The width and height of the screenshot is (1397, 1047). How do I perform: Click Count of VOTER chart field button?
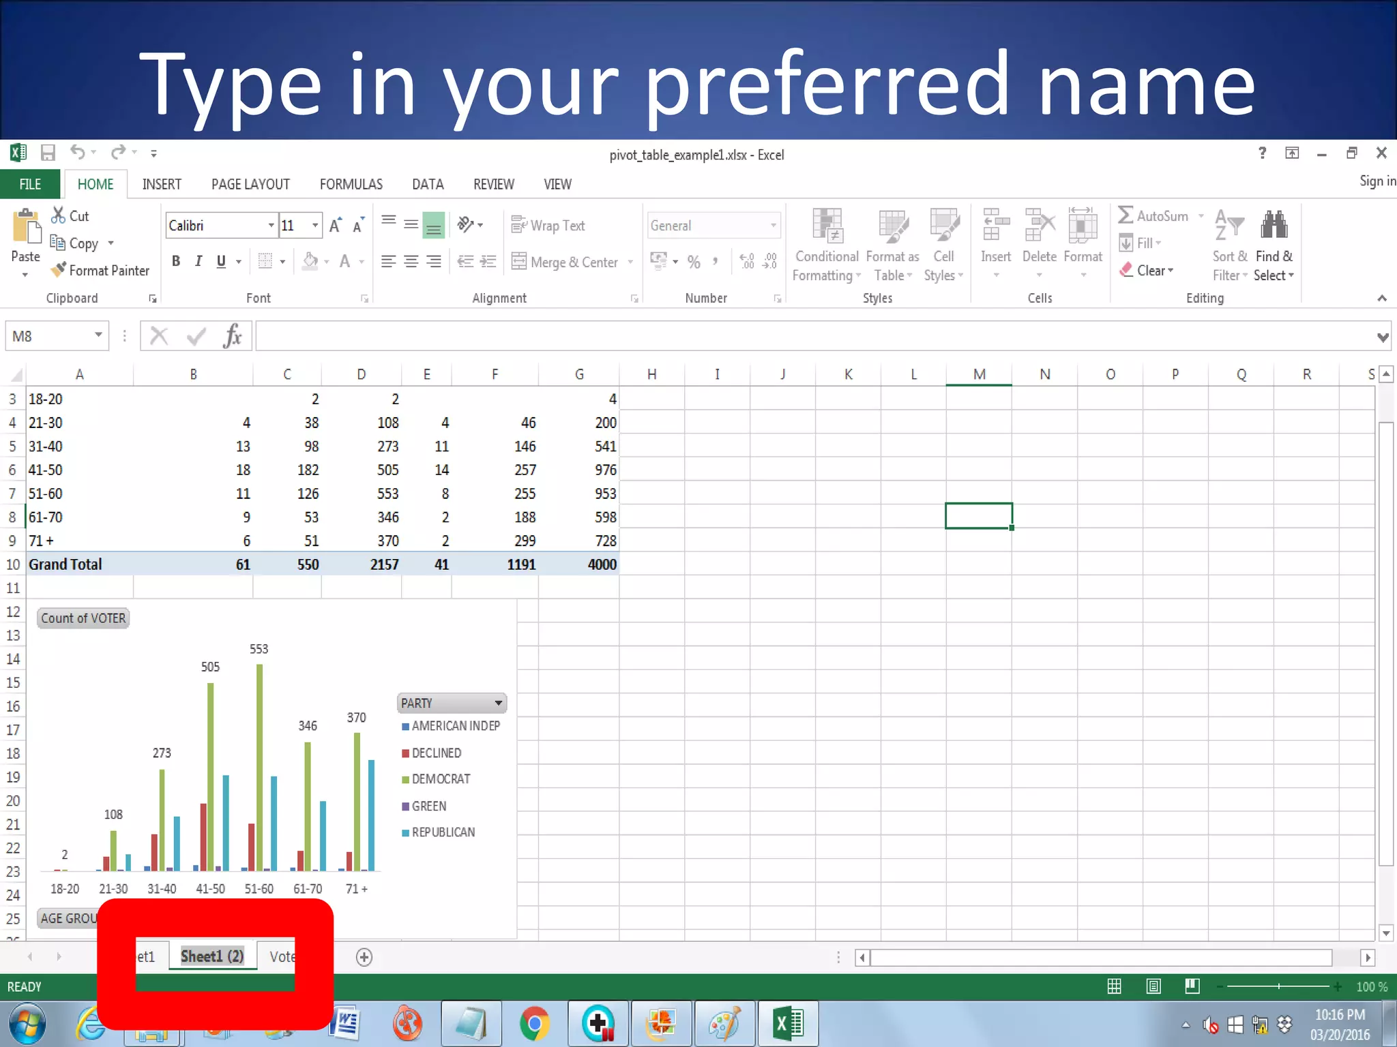click(x=83, y=618)
